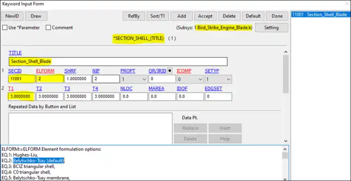Edit the Section_Shell_Blade title field

[x=118, y=61]
